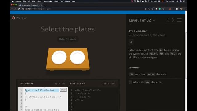Click the Select the plates heading
The height and width of the screenshot is (111, 197).
[x=68, y=29]
